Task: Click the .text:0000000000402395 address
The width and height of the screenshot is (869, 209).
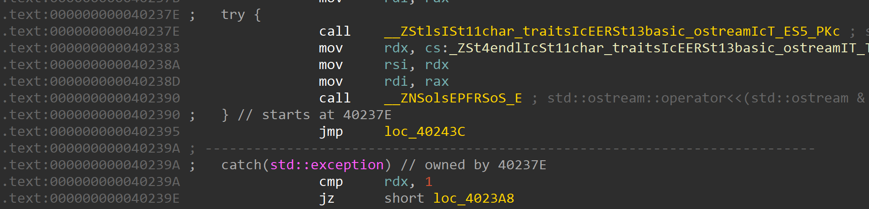Action: click(x=91, y=132)
